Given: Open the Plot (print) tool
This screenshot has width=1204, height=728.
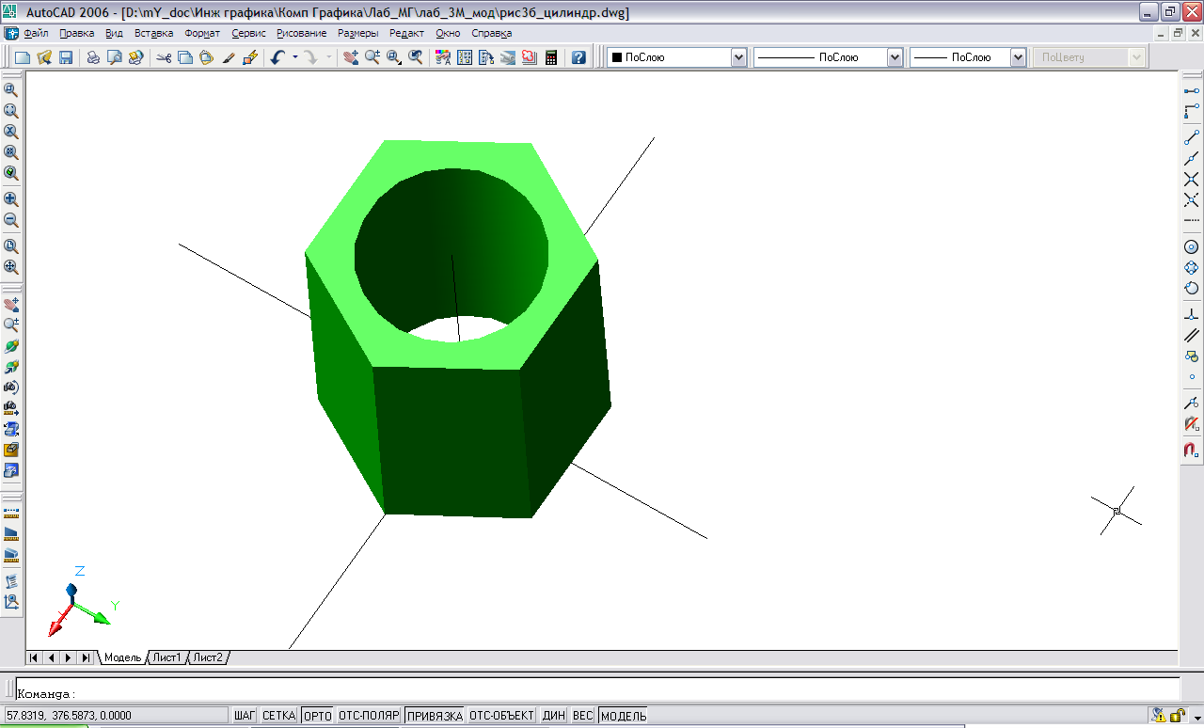Looking at the screenshot, I should (93, 57).
